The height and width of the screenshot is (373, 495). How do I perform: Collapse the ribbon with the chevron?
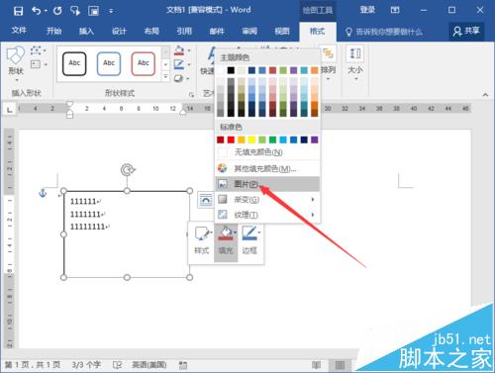485,95
